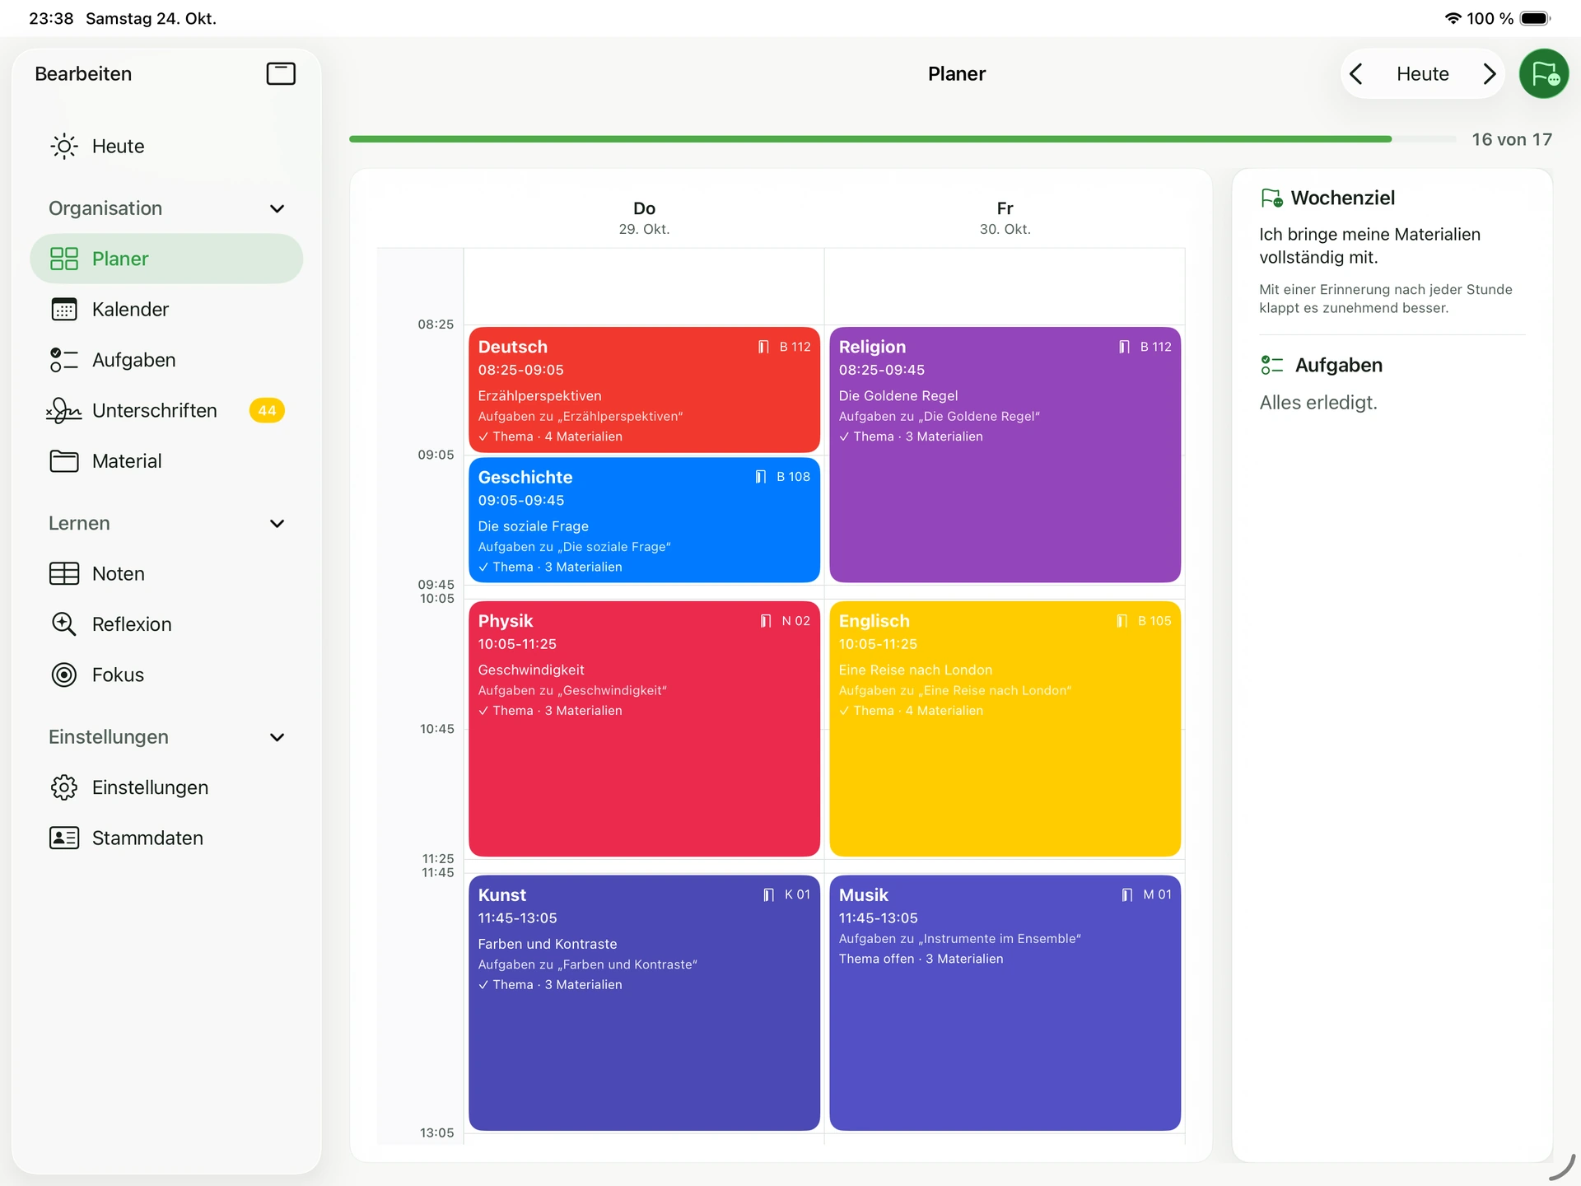Click the Material folder icon
The height and width of the screenshot is (1186, 1581).
point(64,461)
